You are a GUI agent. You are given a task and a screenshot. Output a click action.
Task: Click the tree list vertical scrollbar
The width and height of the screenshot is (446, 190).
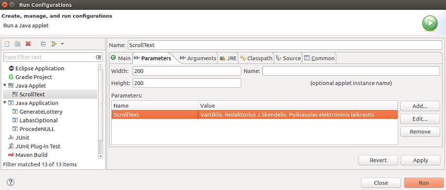(100, 111)
